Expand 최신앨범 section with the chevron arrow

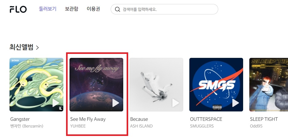pyautogui.click(x=37, y=48)
